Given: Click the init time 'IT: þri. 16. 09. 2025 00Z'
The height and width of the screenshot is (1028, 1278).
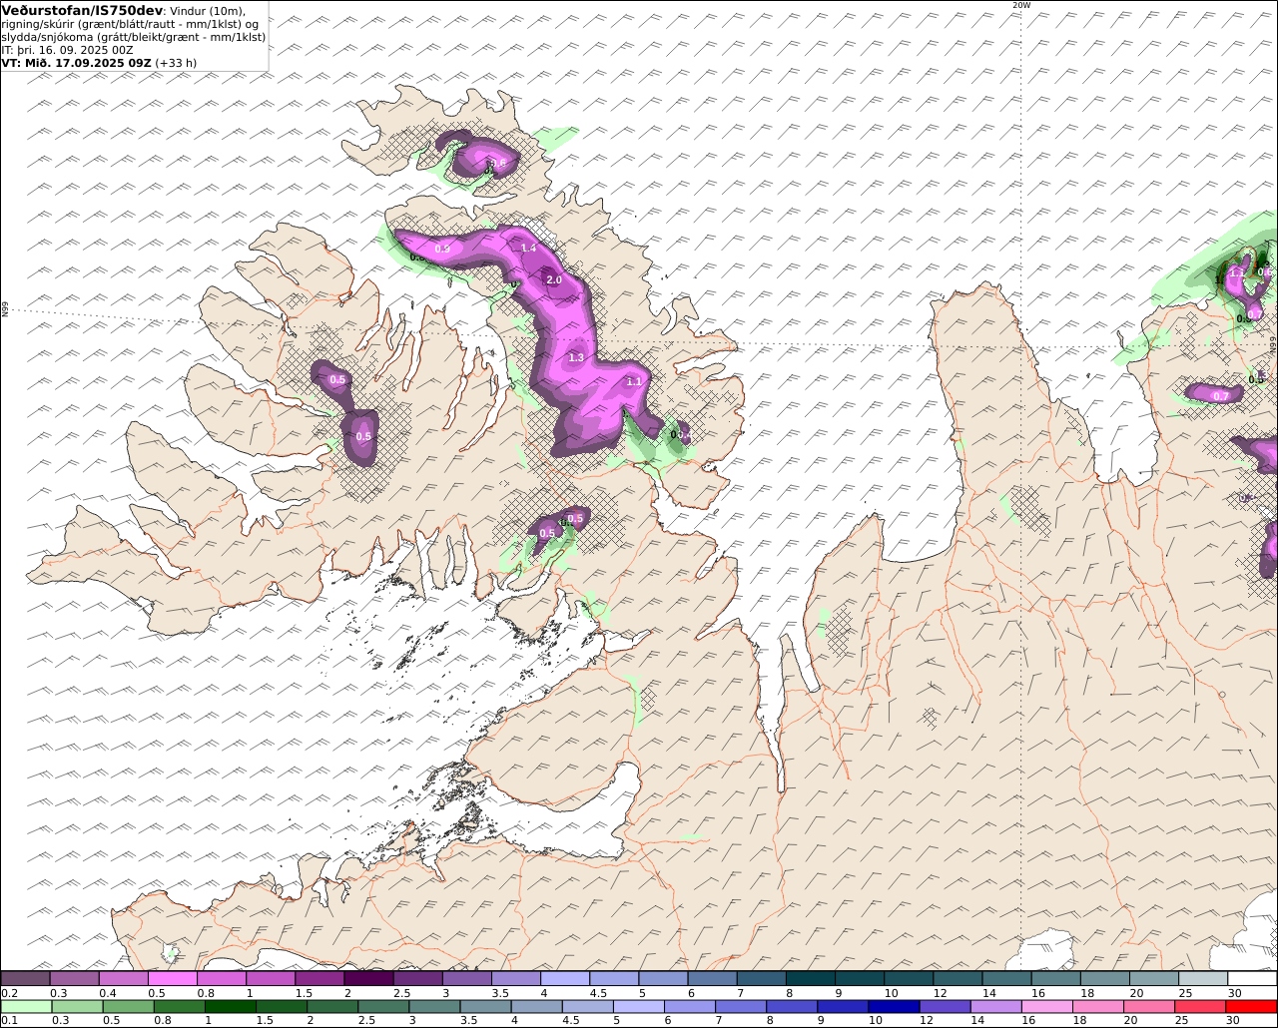Looking at the screenshot, I should tap(67, 50).
